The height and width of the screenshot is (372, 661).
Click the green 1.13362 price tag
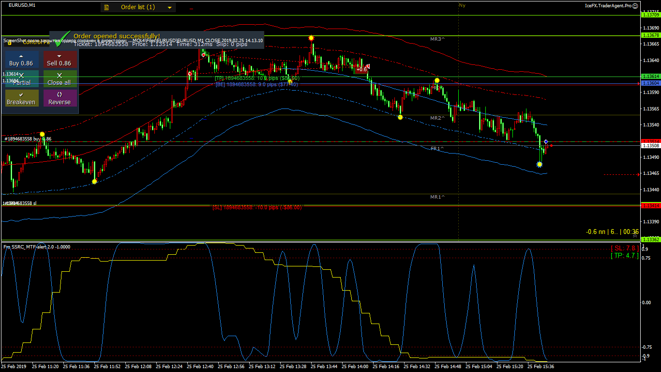tap(650, 239)
